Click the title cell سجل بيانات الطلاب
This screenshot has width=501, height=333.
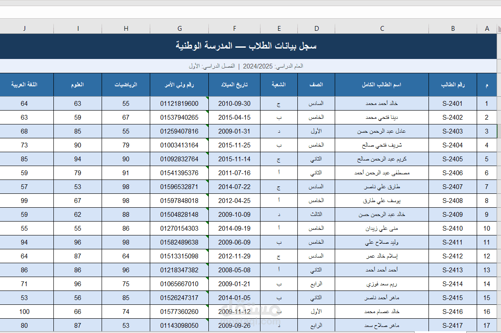[248, 46]
